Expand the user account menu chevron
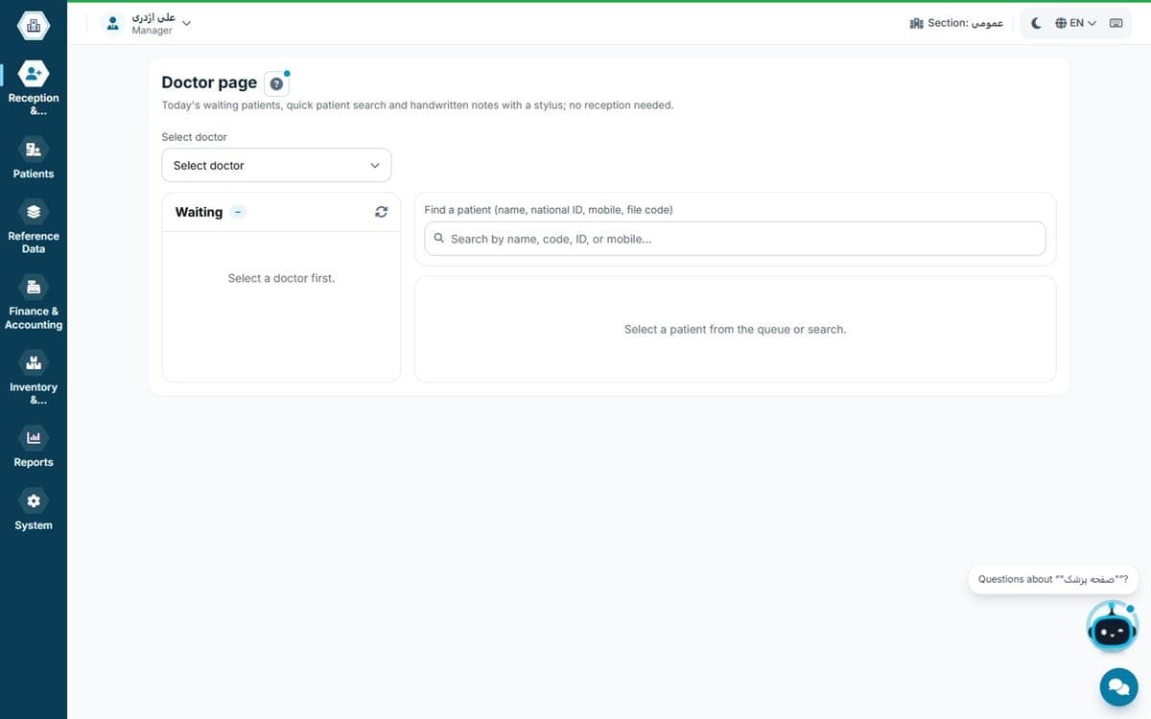This screenshot has width=1151, height=719. [187, 22]
